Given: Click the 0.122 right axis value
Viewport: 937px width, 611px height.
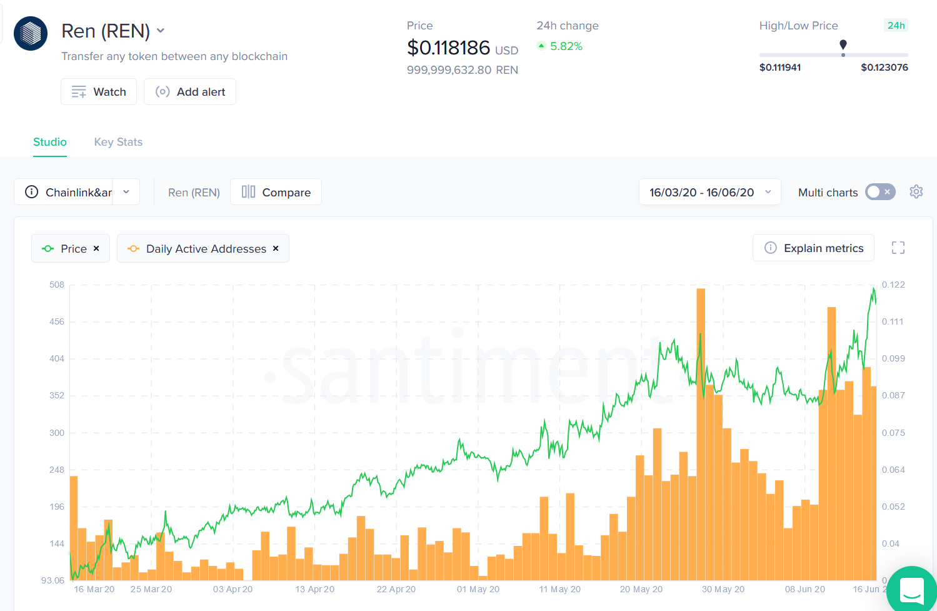Looking at the screenshot, I should (x=893, y=285).
